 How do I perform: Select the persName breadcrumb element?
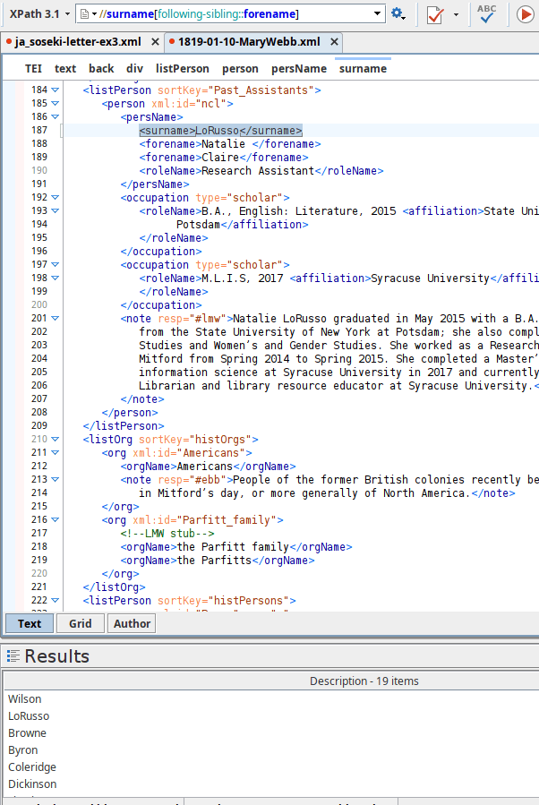click(x=299, y=69)
